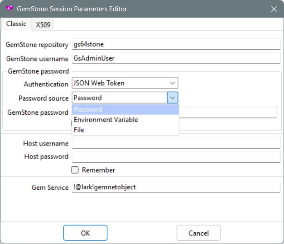This screenshot has width=284, height=244.
Task: Collapse the Password source dropdown arrow
Action: [173, 98]
